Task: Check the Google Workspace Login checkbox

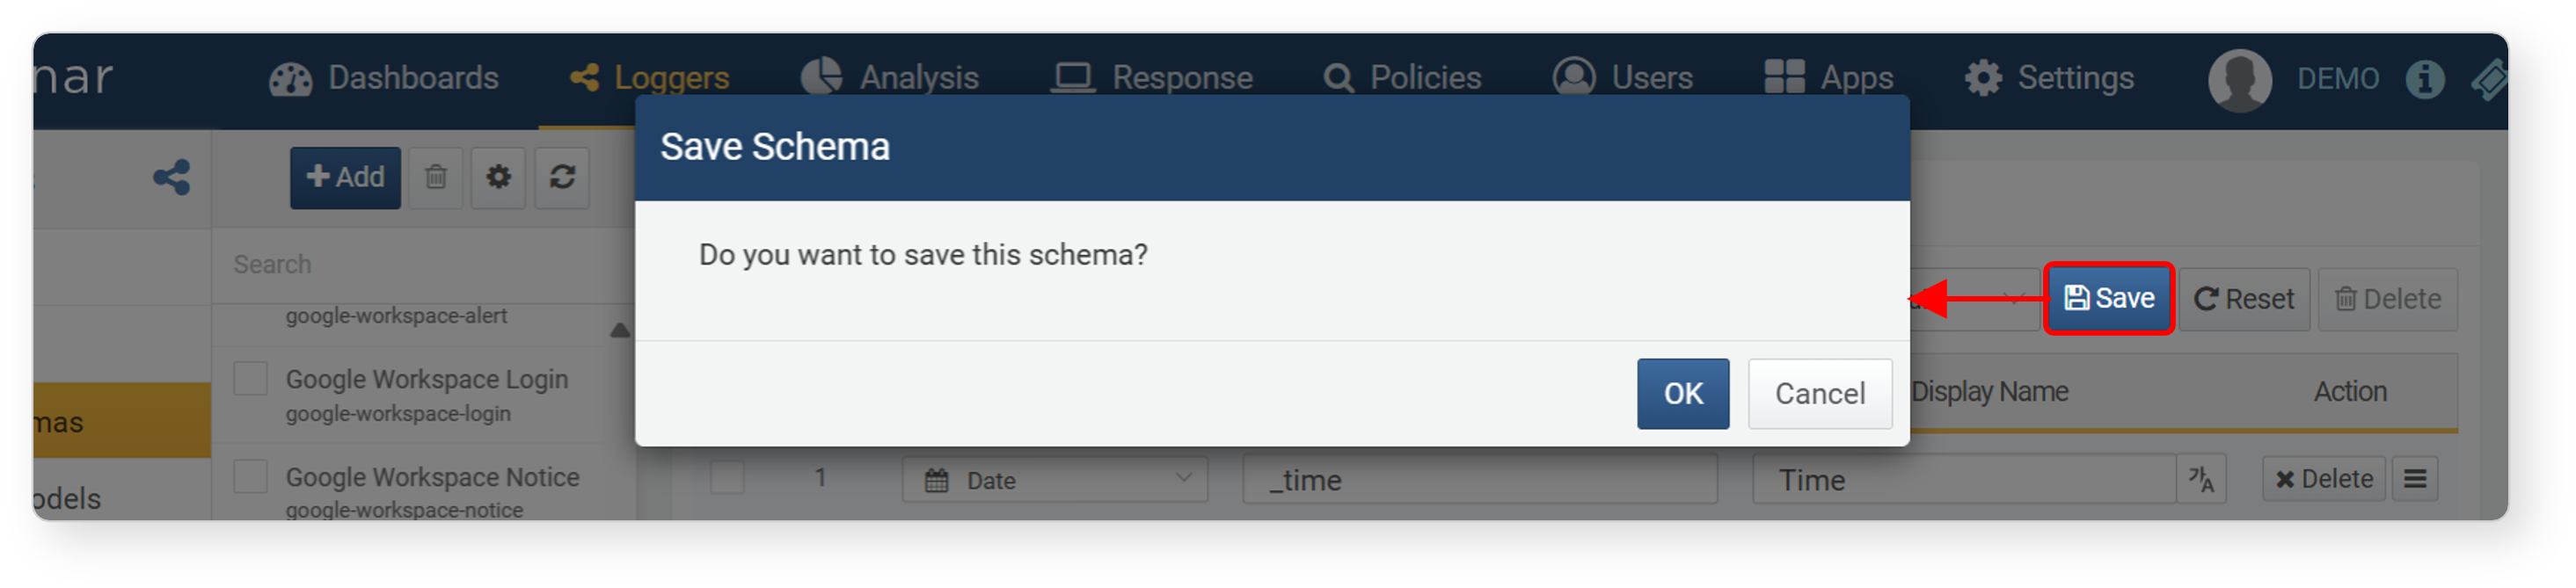Action: point(250,380)
